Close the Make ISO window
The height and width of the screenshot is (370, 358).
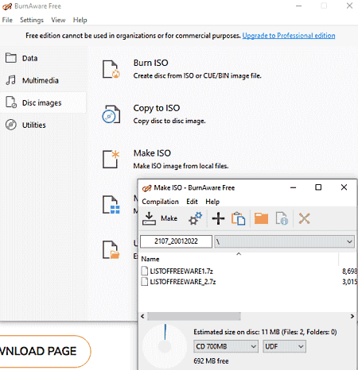click(x=344, y=187)
